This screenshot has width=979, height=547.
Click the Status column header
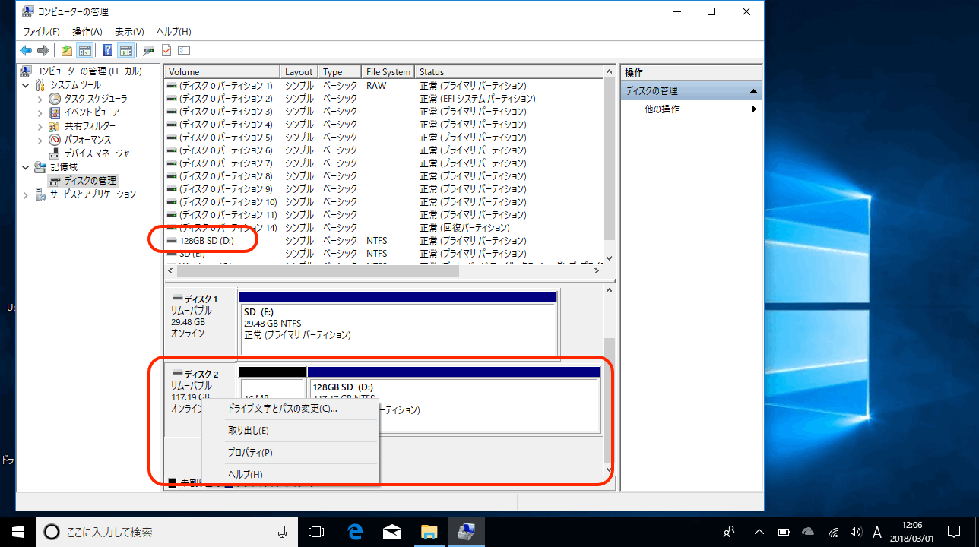tap(509, 72)
